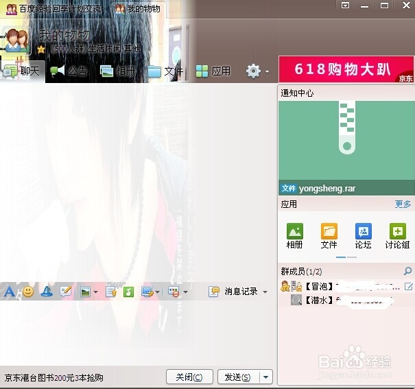This screenshot has height=389, width=415.
Task: Click the yellow star group level icon
Action: pos(41,49)
